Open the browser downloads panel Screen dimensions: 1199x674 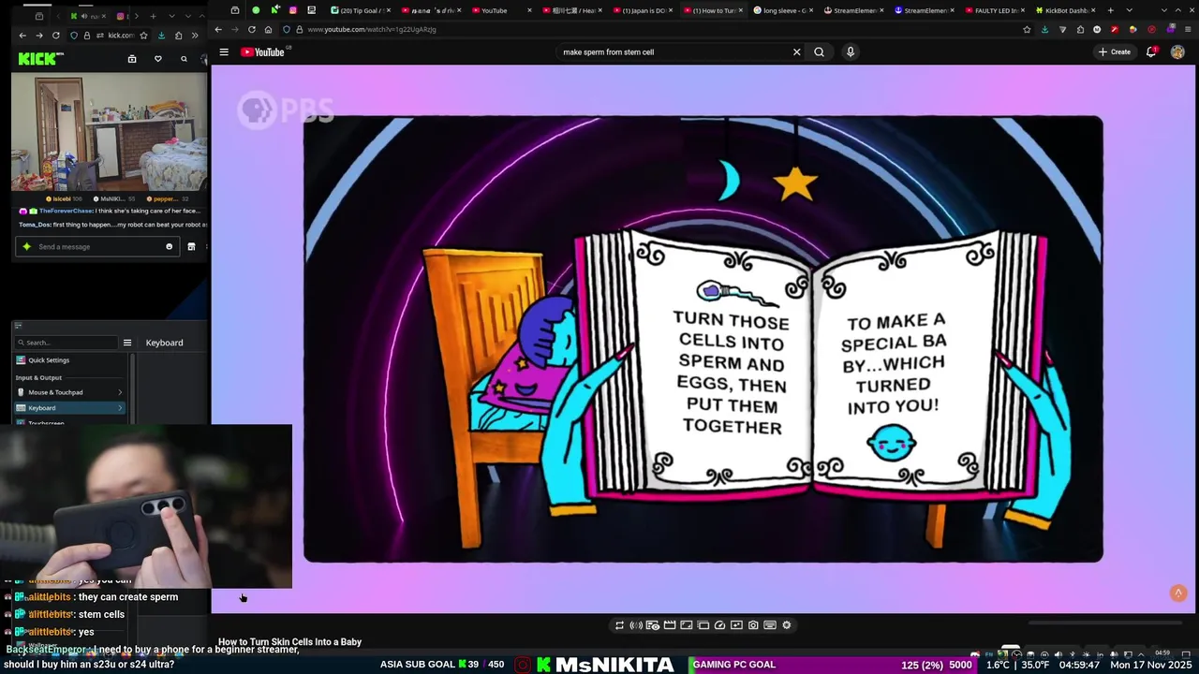click(1044, 29)
